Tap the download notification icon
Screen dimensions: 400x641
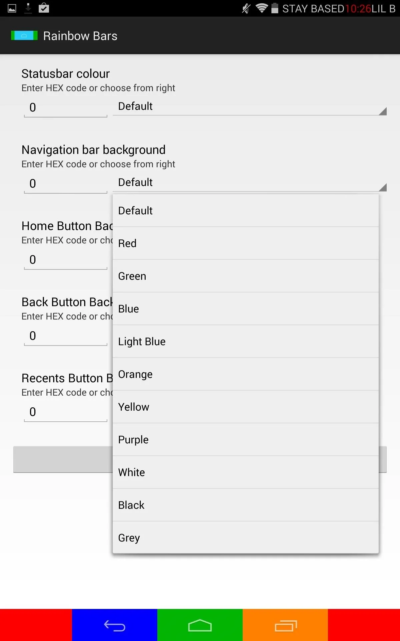pyautogui.click(x=28, y=8)
